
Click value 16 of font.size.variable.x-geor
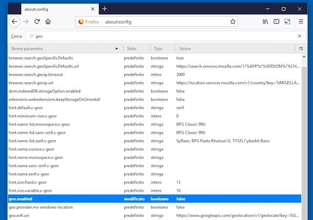point(179,191)
